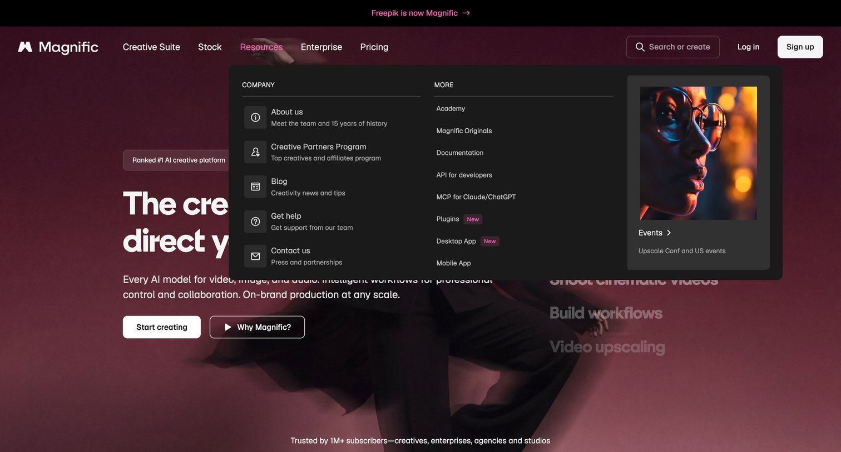
Task: Click the MORE column heading
Action: (444, 85)
